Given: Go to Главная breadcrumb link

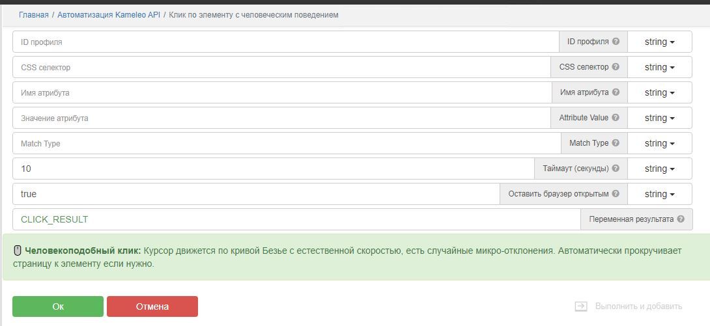Looking at the screenshot, I should pos(33,14).
